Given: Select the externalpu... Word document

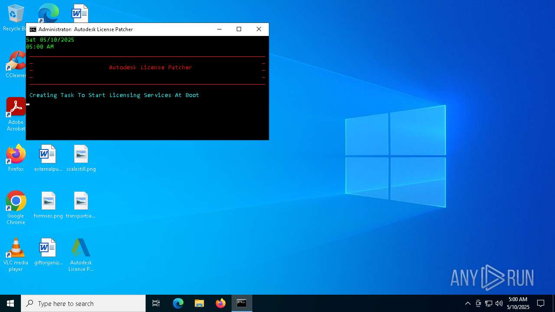Looking at the screenshot, I should [48, 158].
